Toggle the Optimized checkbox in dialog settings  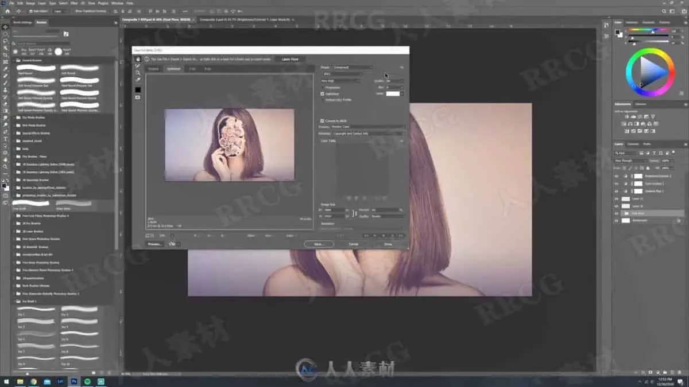coord(322,93)
